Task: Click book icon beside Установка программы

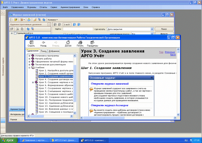Action: point(33,56)
